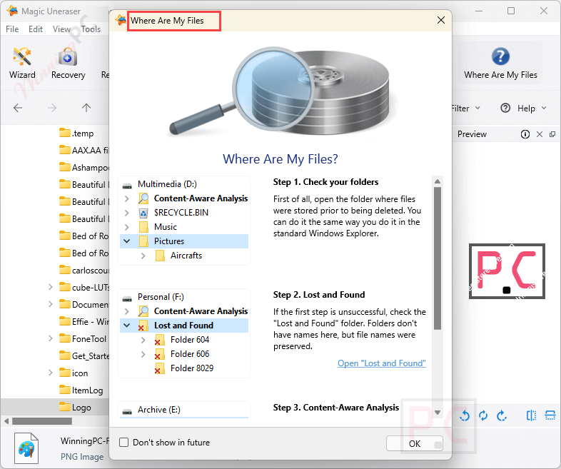Click the flip horizontal preview icon

(531, 415)
